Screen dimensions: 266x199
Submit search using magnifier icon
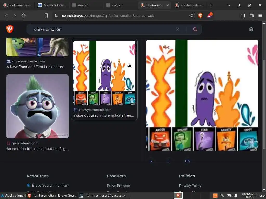(x=195, y=29)
